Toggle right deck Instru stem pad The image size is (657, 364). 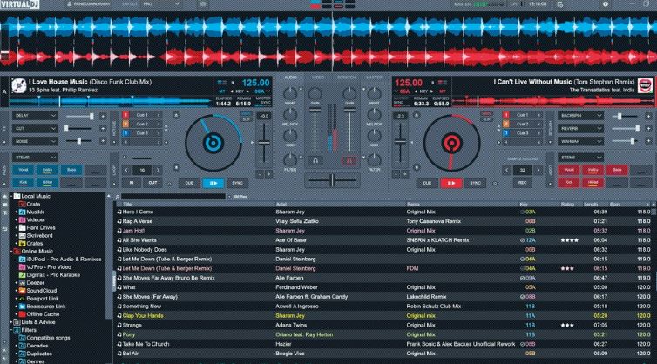pyautogui.click(x=593, y=170)
